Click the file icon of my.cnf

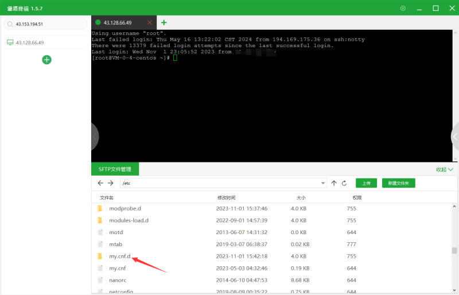point(100,269)
